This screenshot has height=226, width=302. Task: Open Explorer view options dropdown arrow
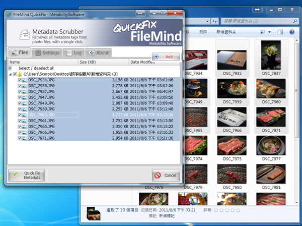coord(269,32)
